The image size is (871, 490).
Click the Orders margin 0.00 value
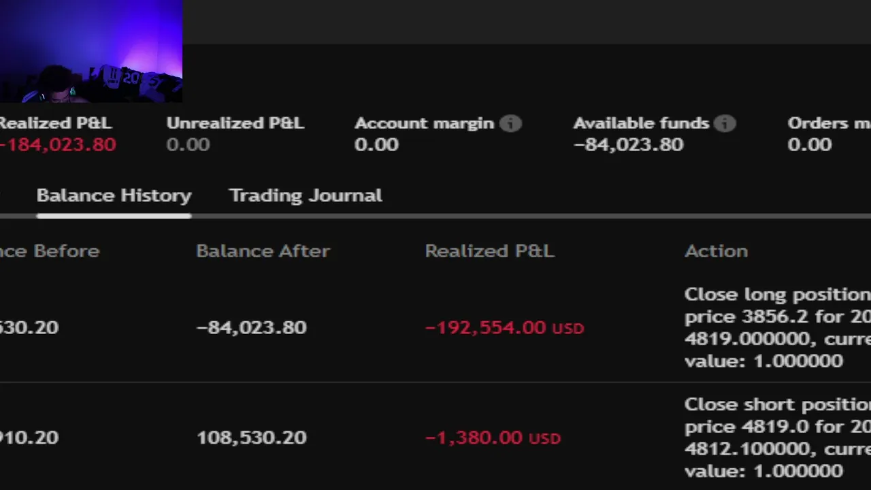pos(809,145)
